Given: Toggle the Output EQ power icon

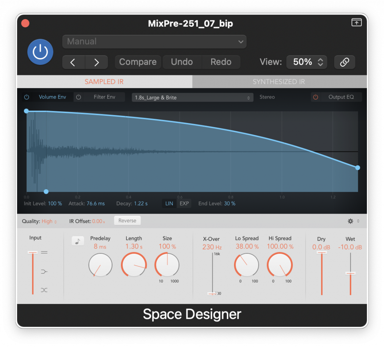Looking at the screenshot, I should pyautogui.click(x=316, y=97).
